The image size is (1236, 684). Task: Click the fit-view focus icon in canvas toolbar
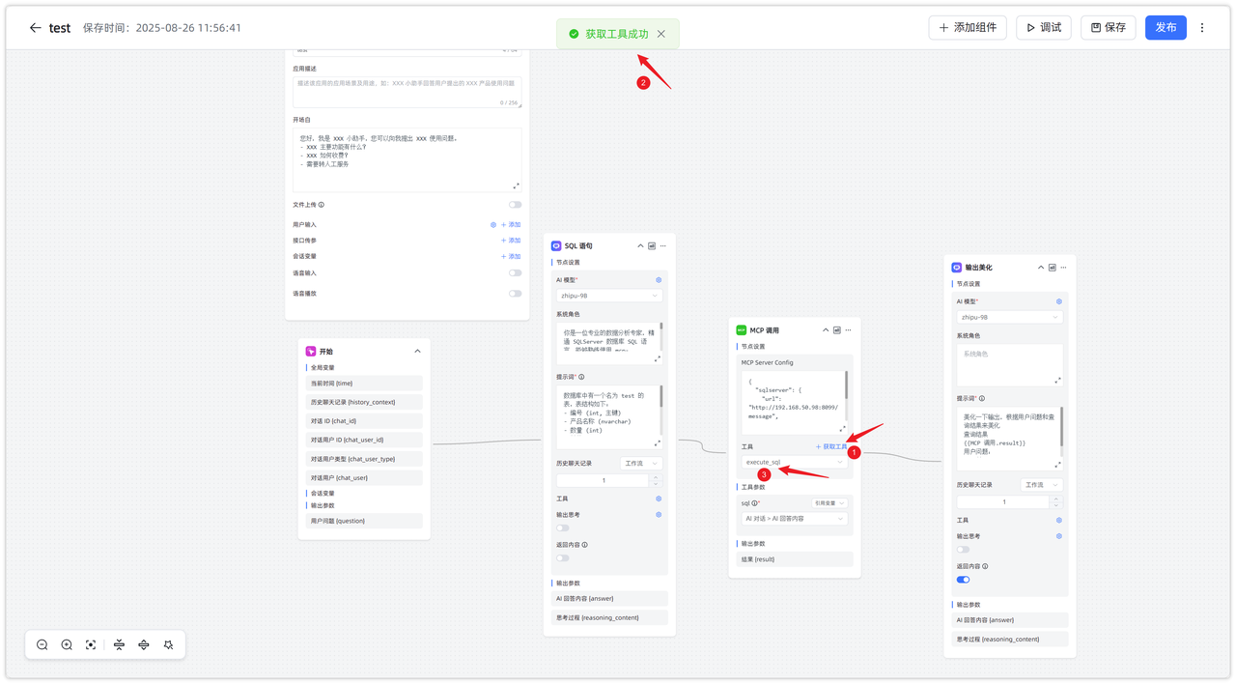(x=90, y=644)
